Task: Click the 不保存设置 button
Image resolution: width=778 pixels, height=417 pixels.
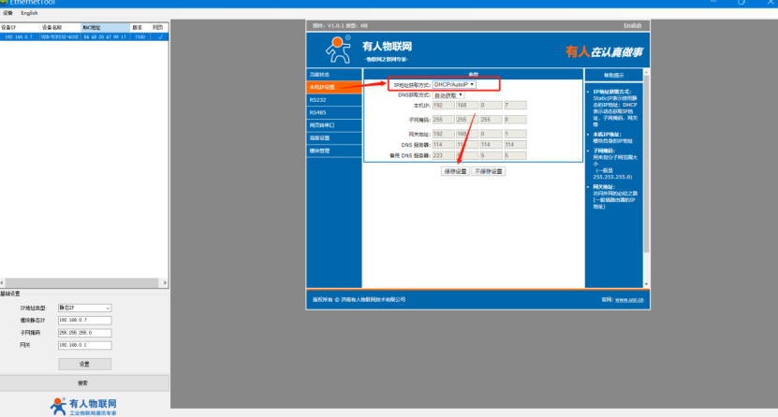Action: point(488,172)
